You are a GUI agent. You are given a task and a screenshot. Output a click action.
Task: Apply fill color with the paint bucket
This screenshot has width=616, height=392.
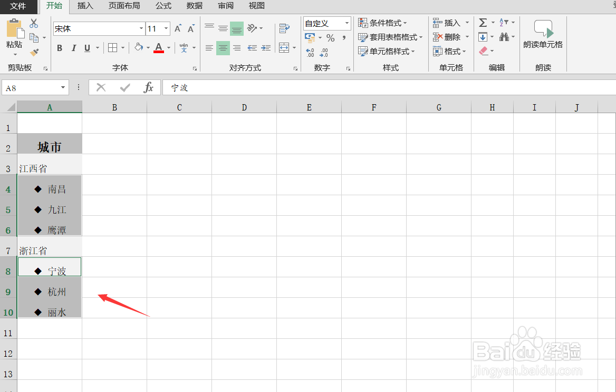(138, 47)
